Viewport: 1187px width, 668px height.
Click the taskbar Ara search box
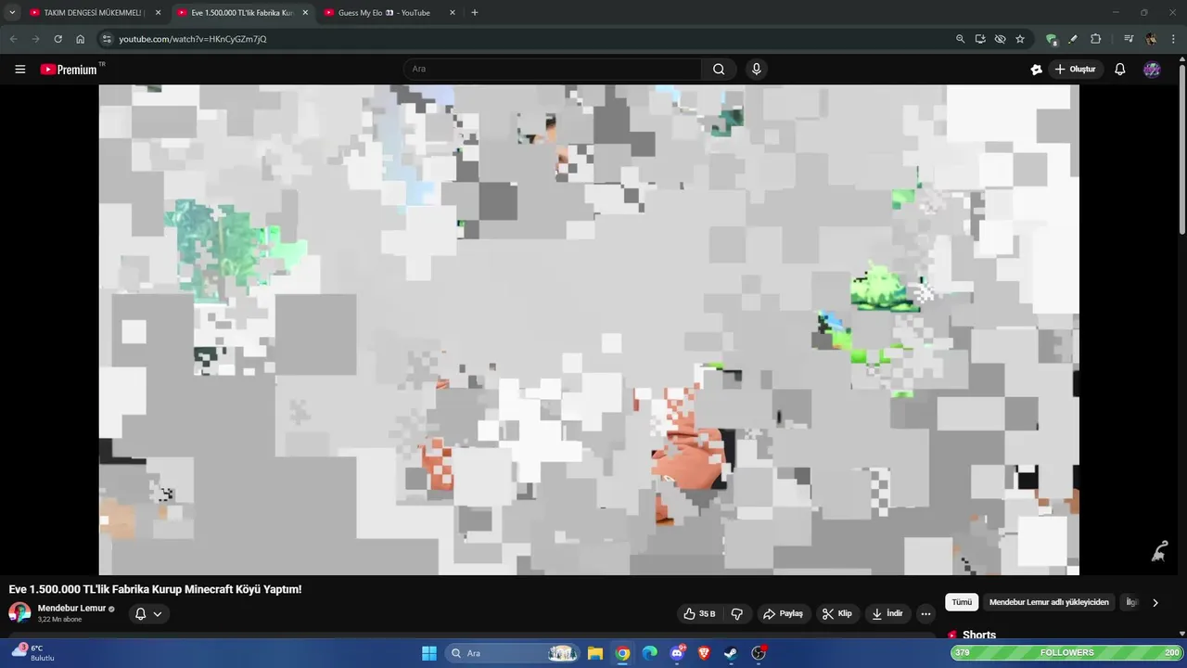pyautogui.click(x=512, y=653)
